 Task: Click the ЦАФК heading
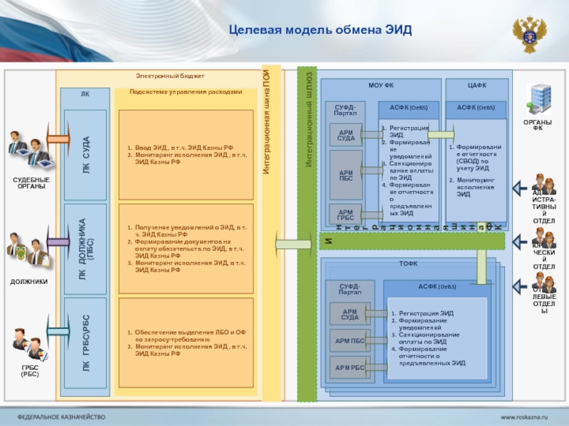pyautogui.click(x=477, y=85)
